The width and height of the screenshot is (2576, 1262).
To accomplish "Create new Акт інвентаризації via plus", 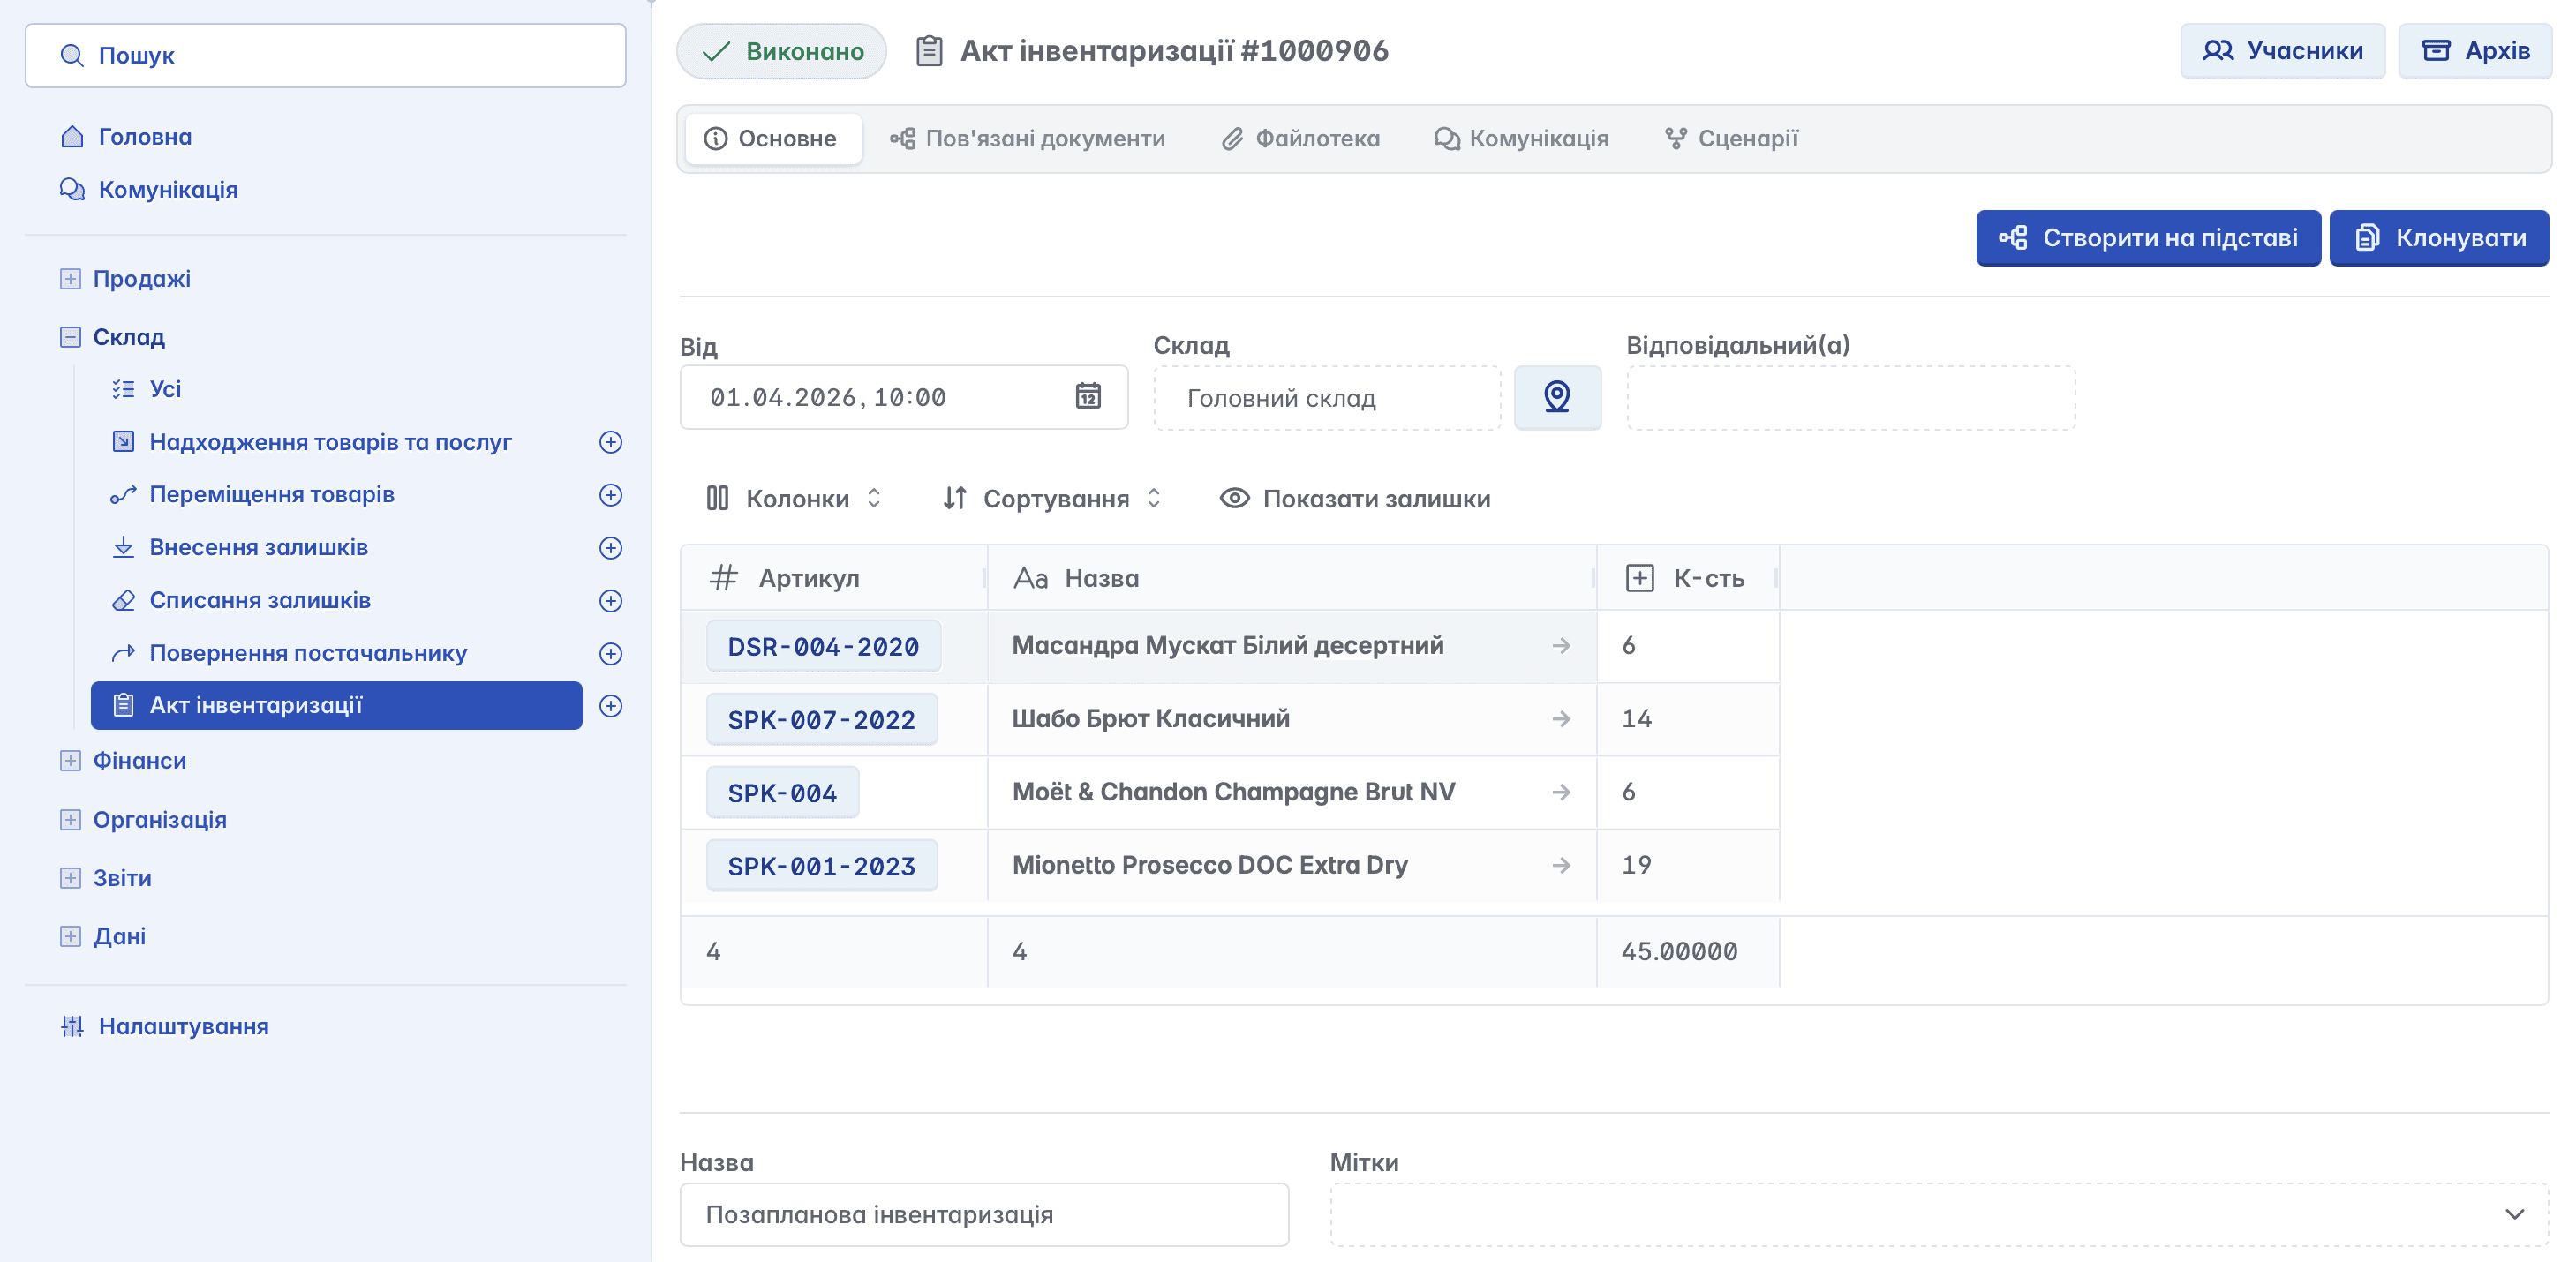I will coord(610,706).
